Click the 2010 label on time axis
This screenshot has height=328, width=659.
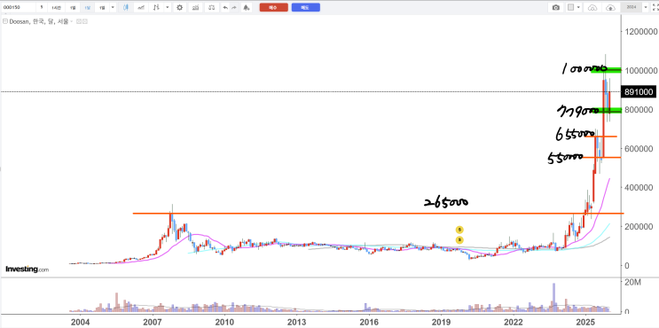pyautogui.click(x=224, y=322)
